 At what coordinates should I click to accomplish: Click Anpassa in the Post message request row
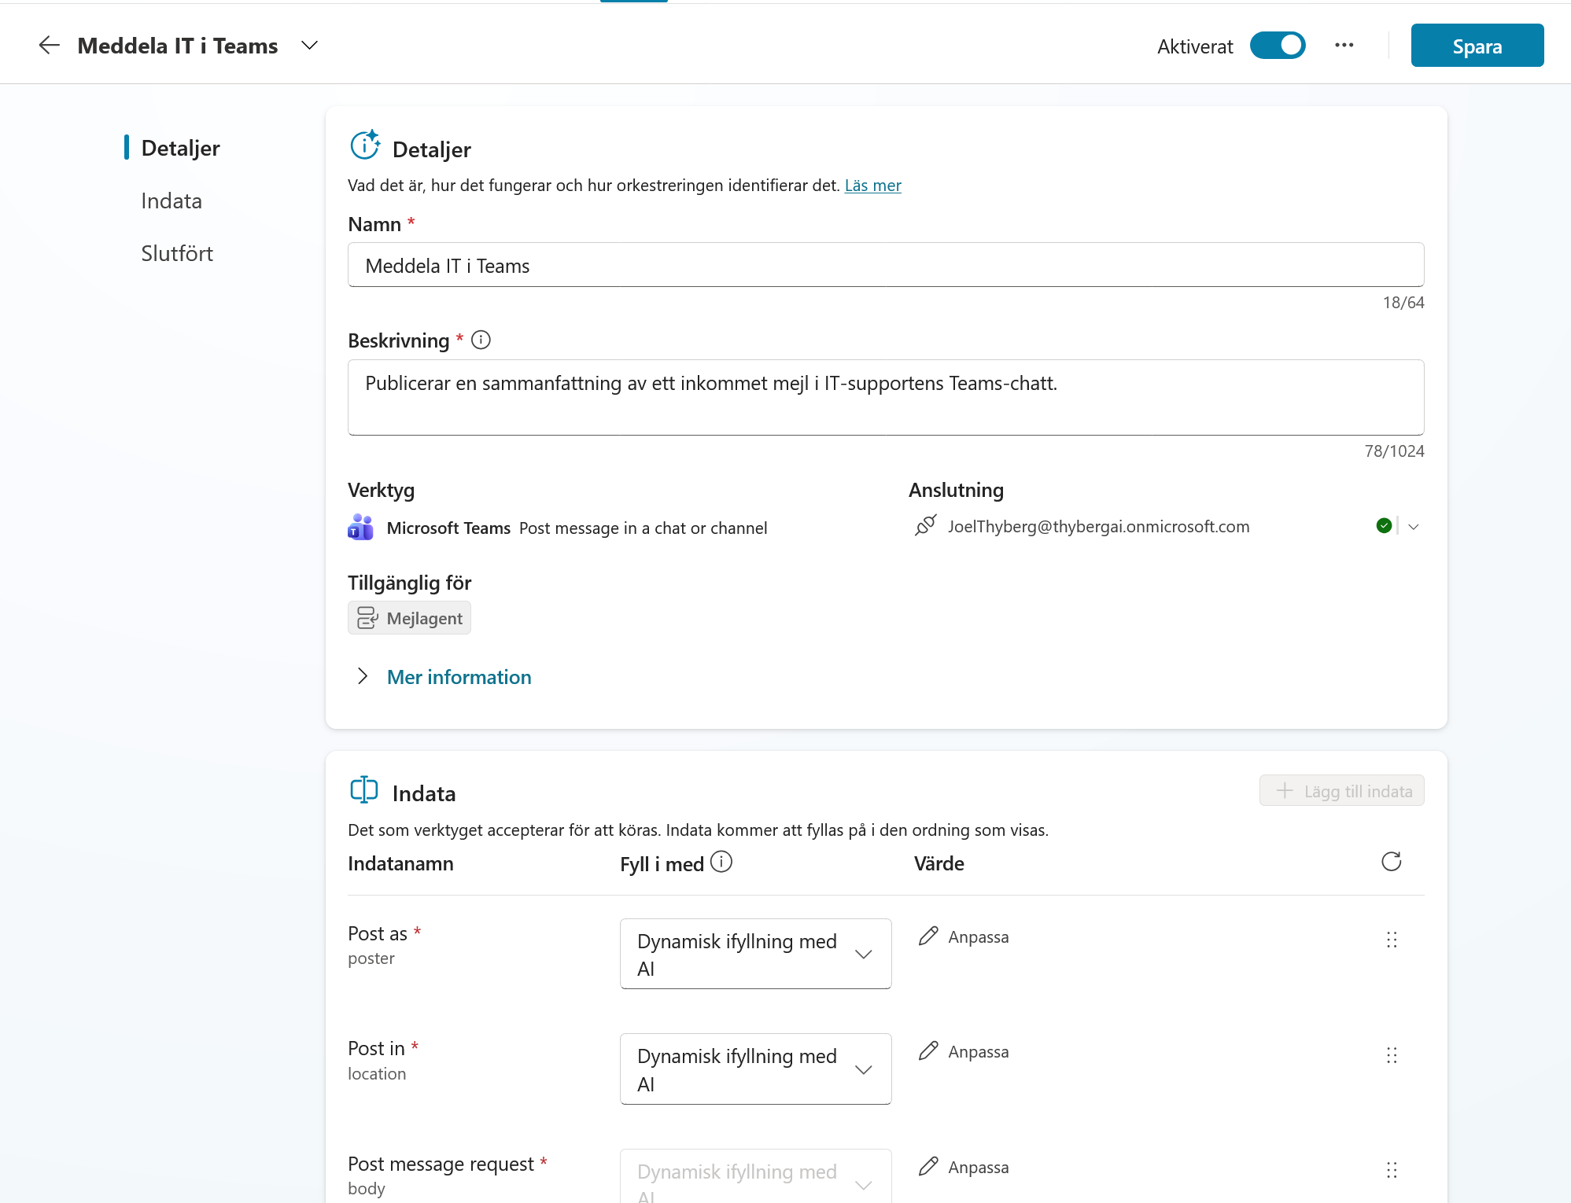pyautogui.click(x=964, y=1167)
